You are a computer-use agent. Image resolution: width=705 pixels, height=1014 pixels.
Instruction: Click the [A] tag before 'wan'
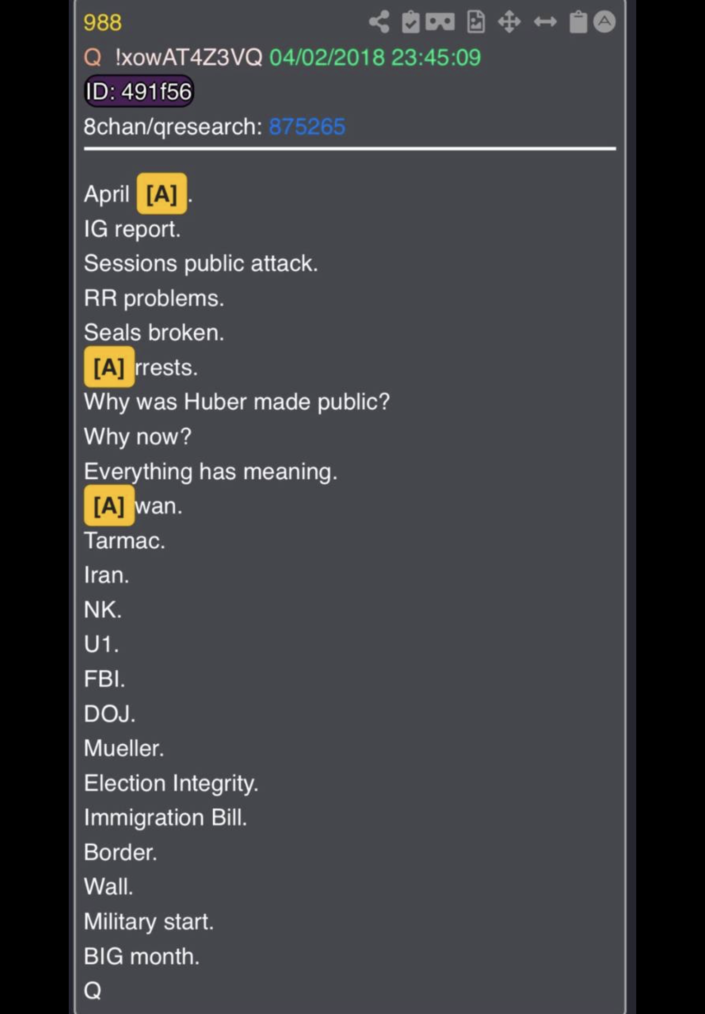click(109, 505)
